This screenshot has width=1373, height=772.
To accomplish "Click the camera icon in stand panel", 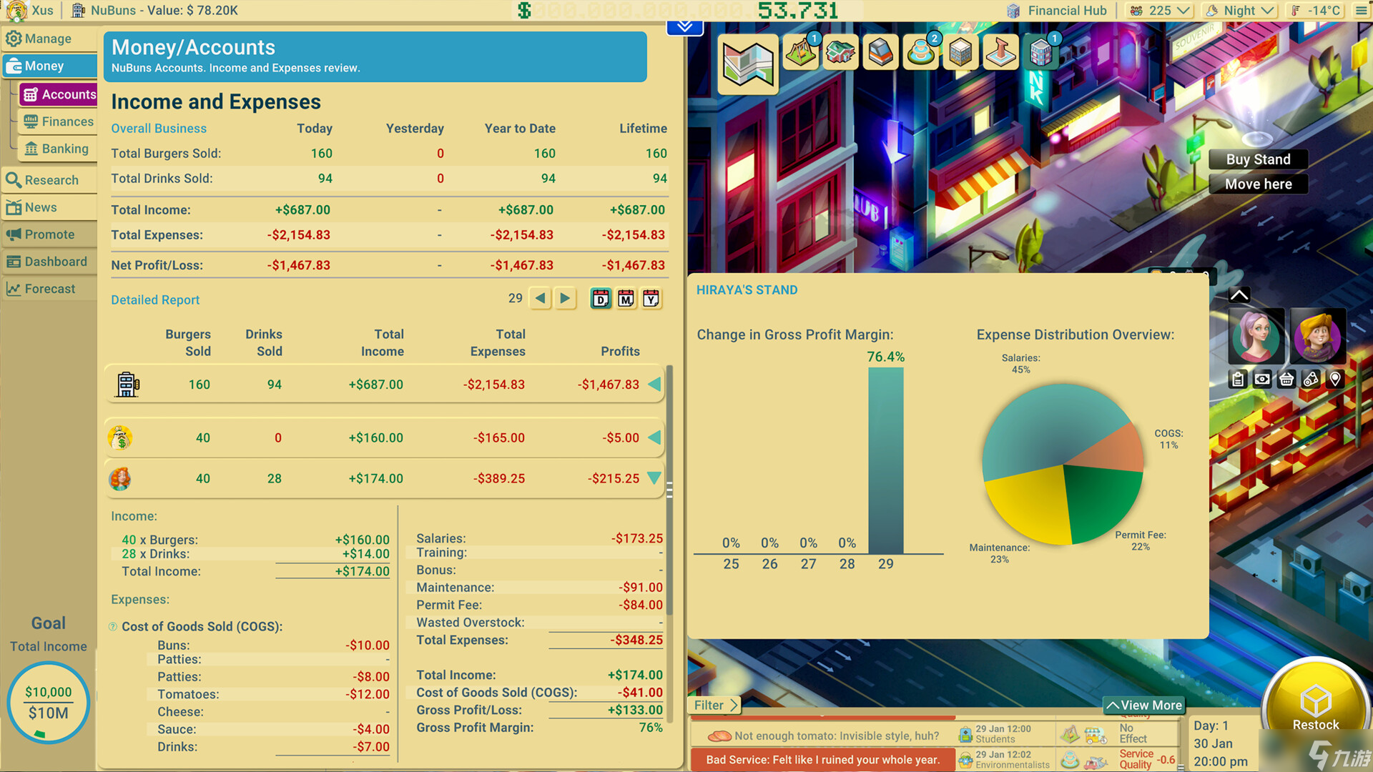I will click(x=1263, y=380).
